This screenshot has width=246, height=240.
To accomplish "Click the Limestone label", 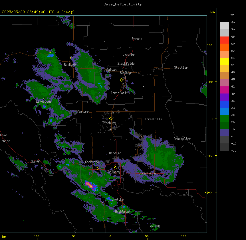I will (44, 101).
